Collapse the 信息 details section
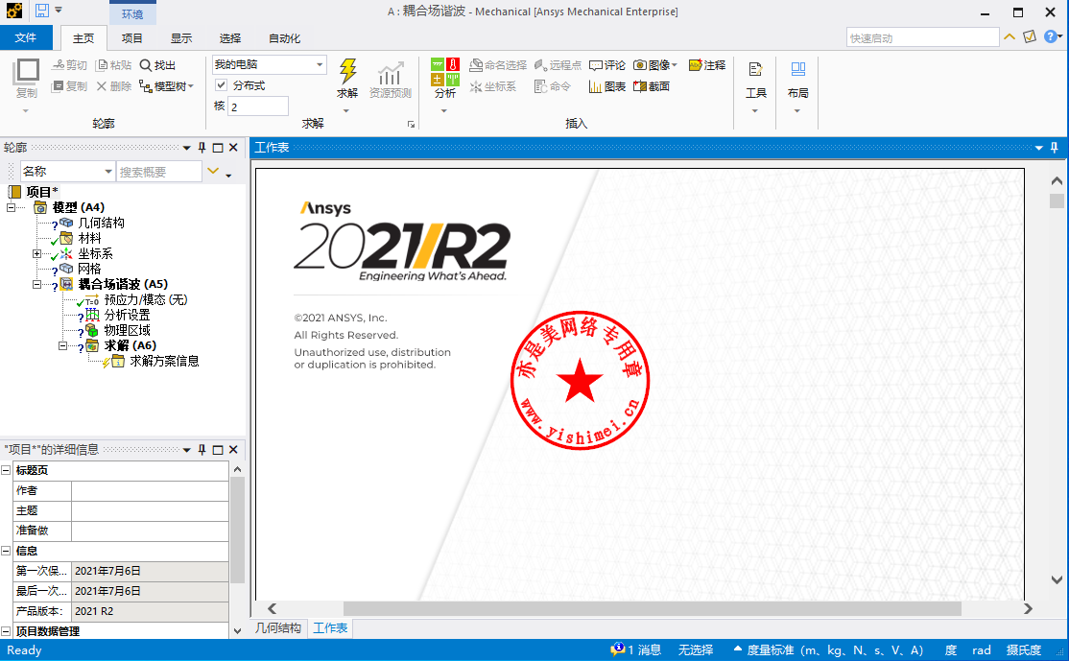 [6, 551]
